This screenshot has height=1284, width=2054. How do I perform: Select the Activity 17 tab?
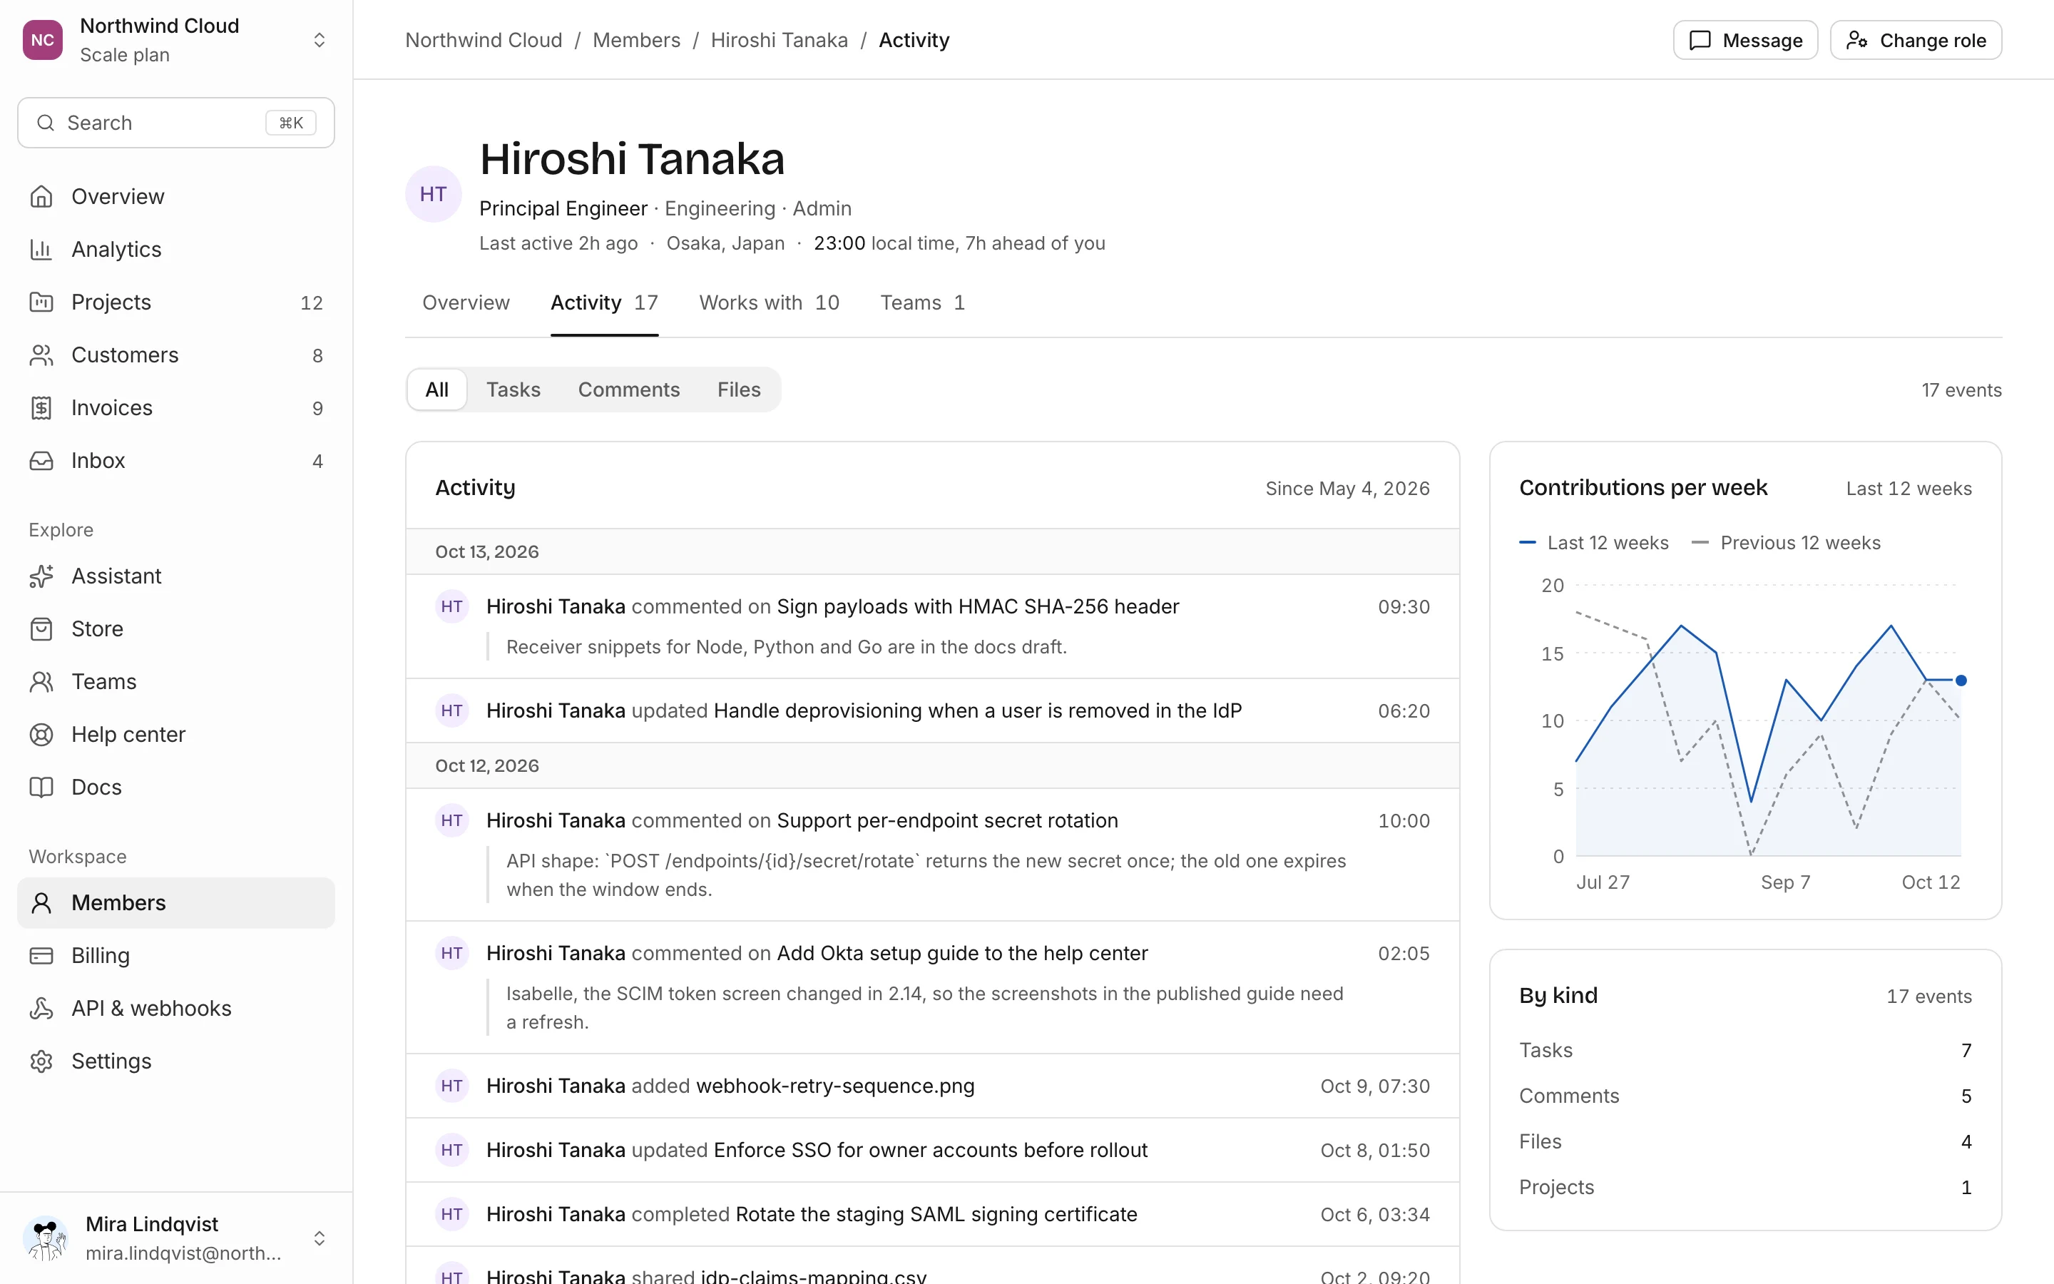pos(603,302)
